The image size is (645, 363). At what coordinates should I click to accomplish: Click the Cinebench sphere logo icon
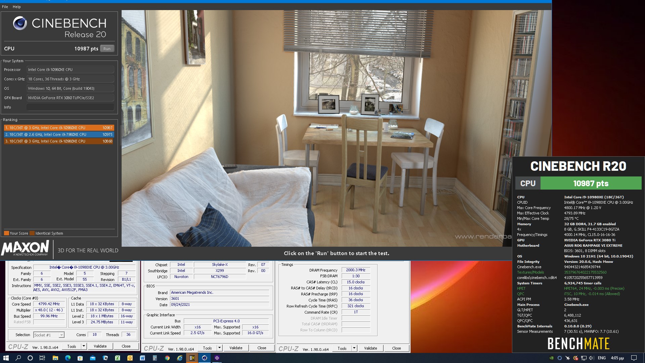click(x=20, y=23)
